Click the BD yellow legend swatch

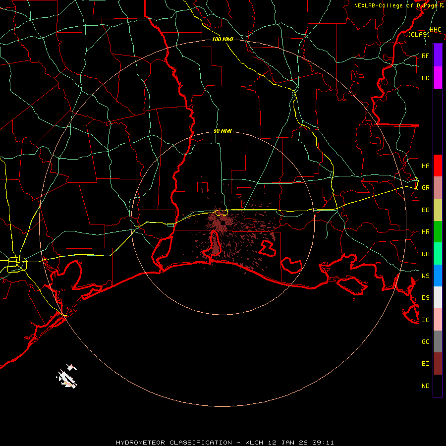(438, 210)
